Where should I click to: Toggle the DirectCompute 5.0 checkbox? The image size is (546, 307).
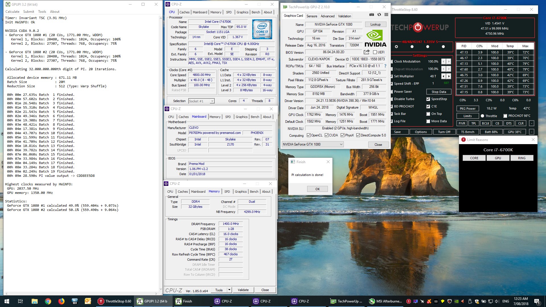[358, 135]
